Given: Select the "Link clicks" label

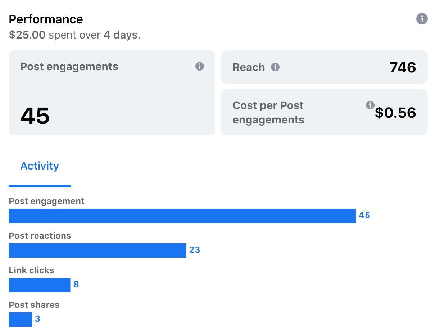Looking at the screenshot, I should point(31,270).
